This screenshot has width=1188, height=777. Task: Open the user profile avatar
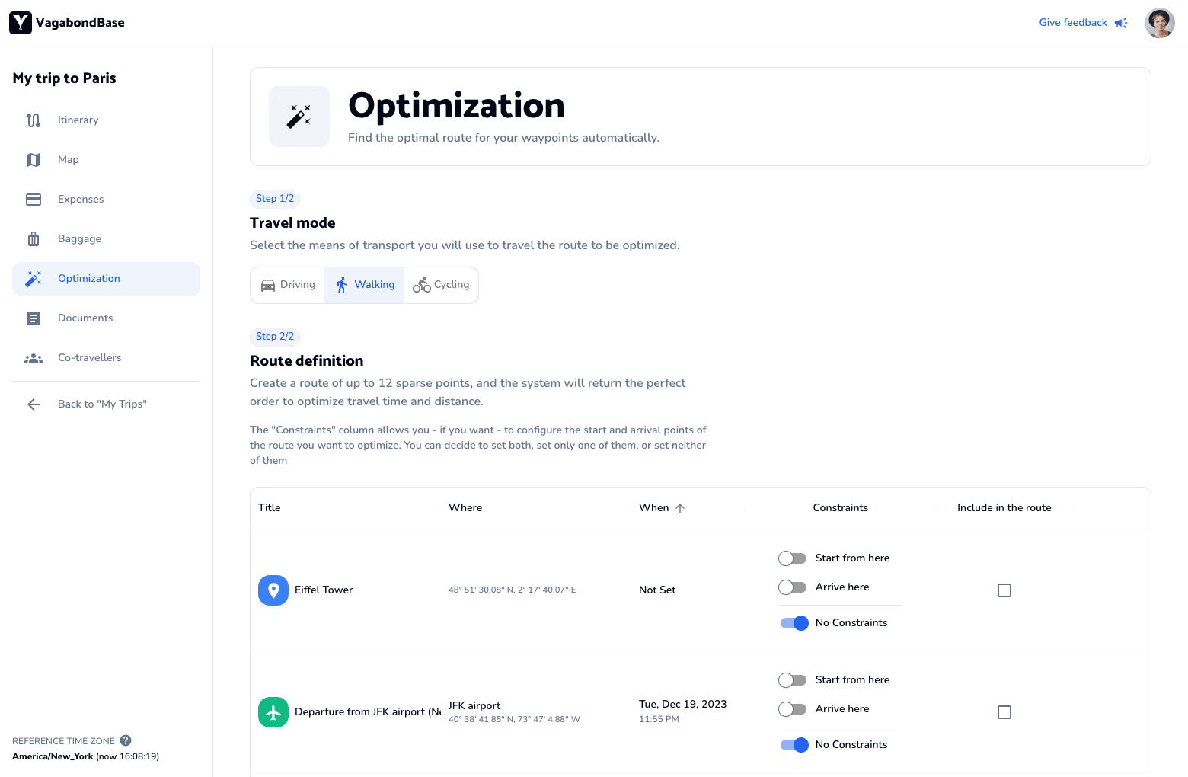pyautogui.click(x=1159, y=23)
